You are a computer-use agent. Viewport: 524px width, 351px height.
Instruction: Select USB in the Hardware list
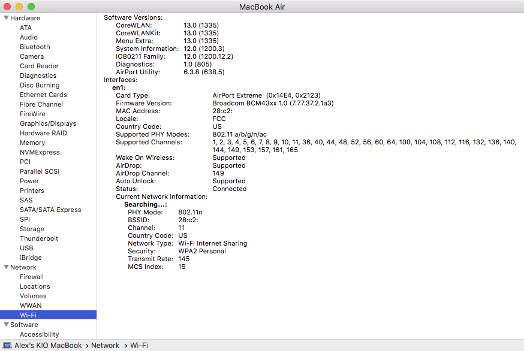click(26, 248)
